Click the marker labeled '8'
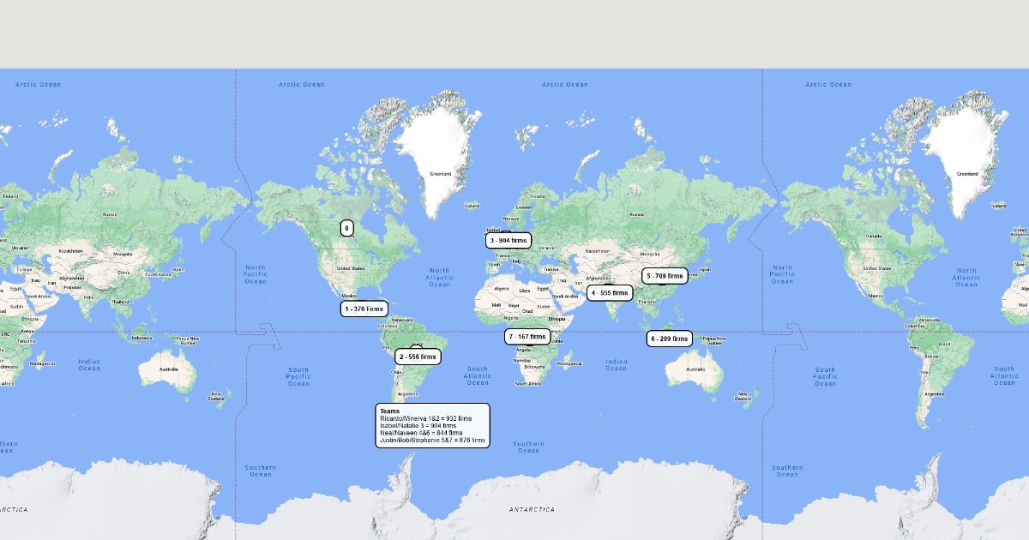The width and height of the screenshot is (1029, 540). pos(346,228)
